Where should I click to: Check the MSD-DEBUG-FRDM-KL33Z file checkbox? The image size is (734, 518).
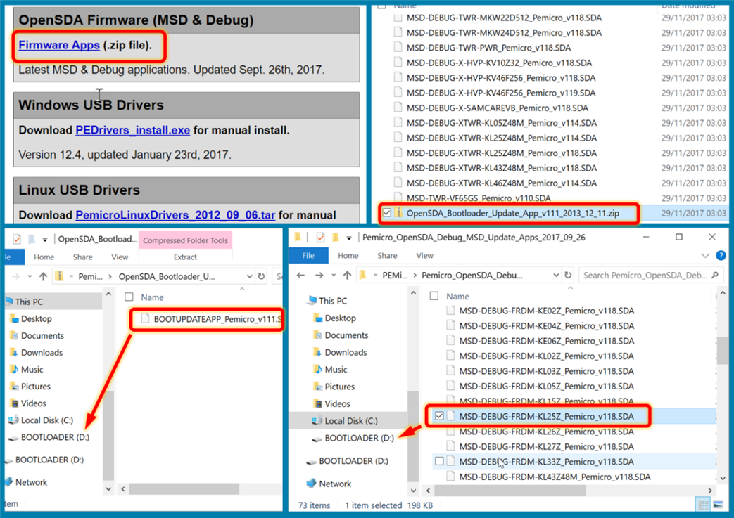pyautogui.click(x=440, y=462)
